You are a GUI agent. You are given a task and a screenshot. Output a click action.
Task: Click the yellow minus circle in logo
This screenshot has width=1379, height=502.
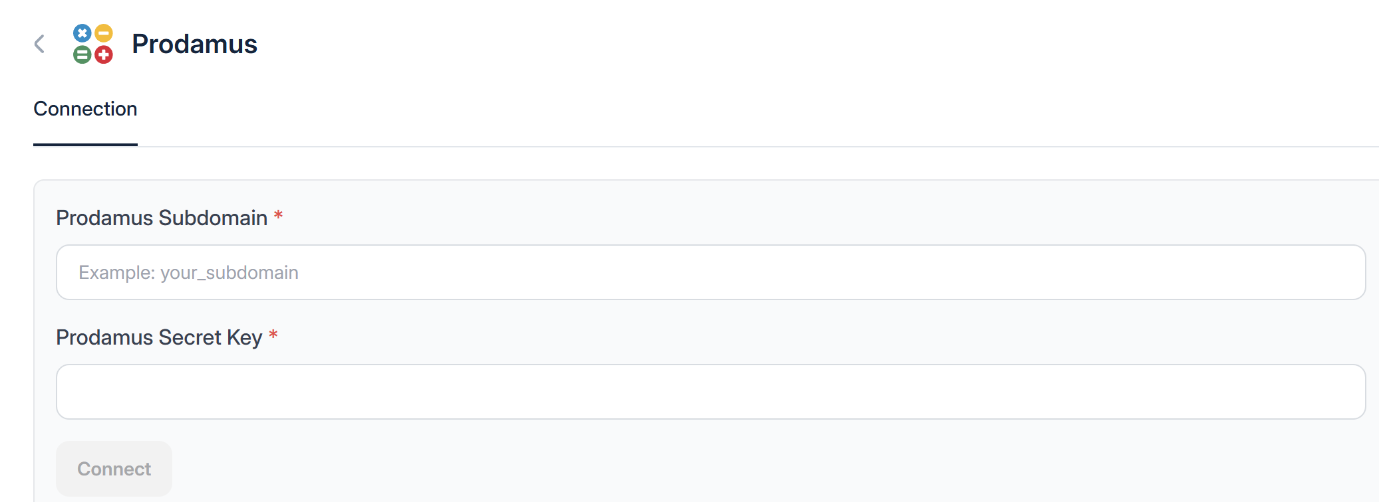coord(104,33)
